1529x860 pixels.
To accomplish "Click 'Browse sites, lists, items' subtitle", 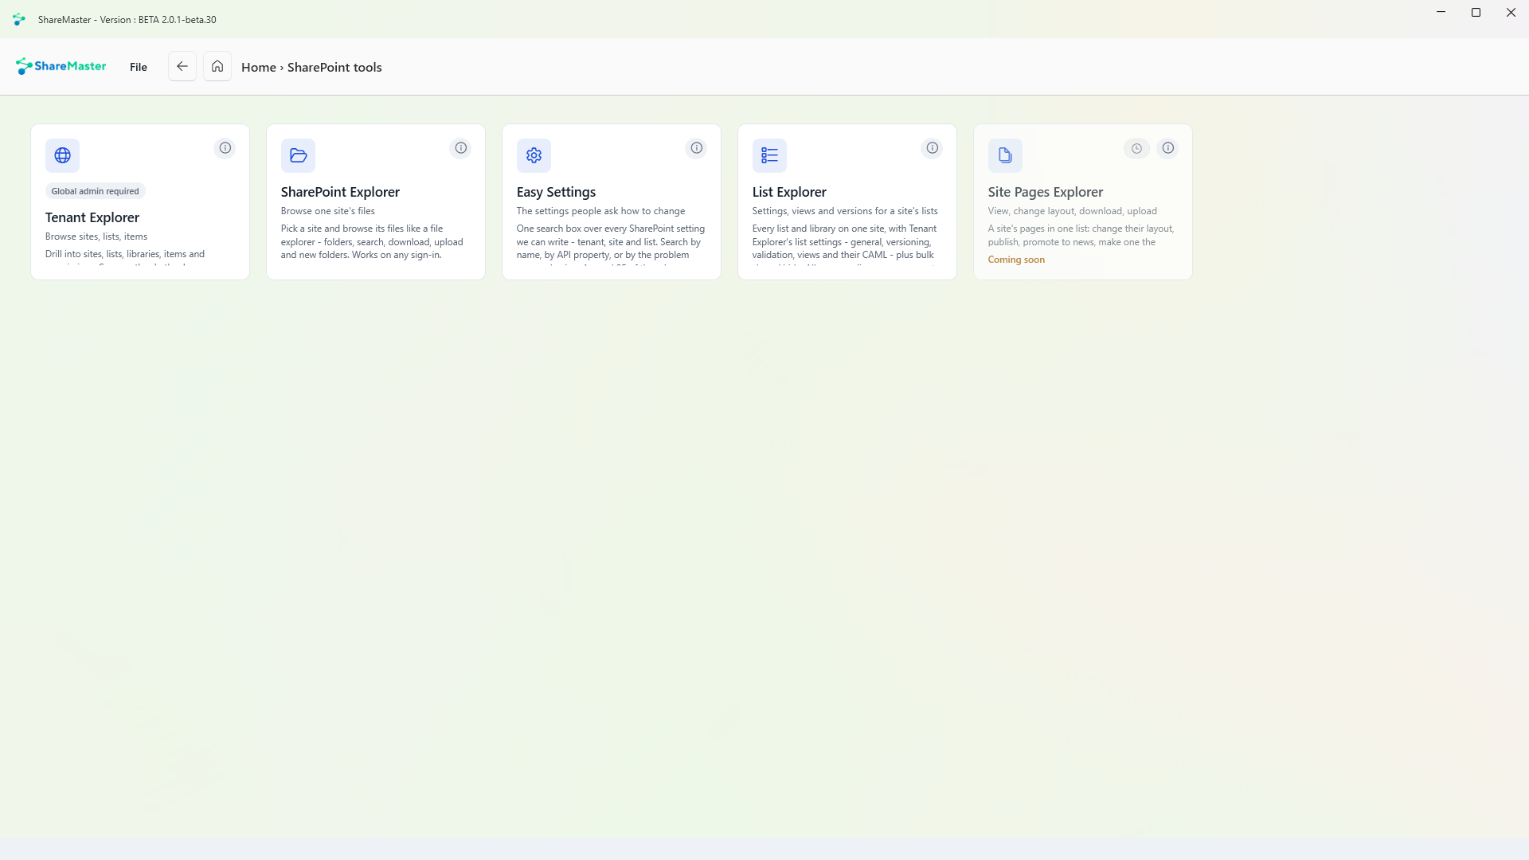I will click(96, 236).
